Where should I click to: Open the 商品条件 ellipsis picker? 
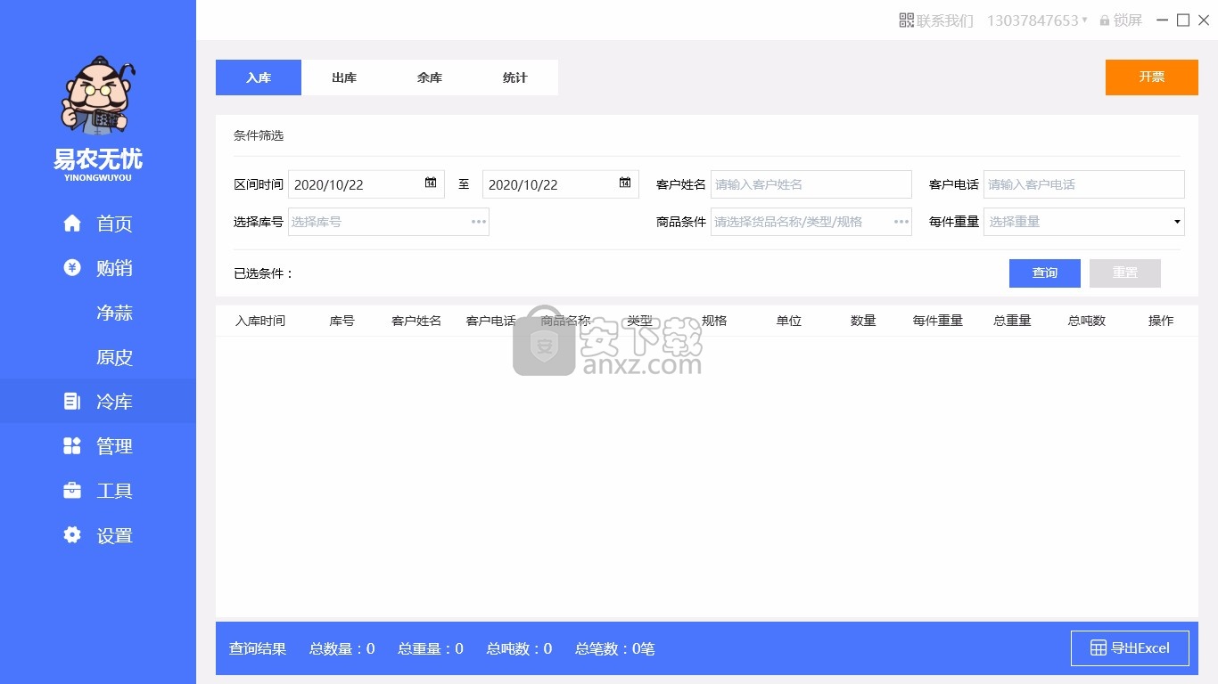coord(901,222)
